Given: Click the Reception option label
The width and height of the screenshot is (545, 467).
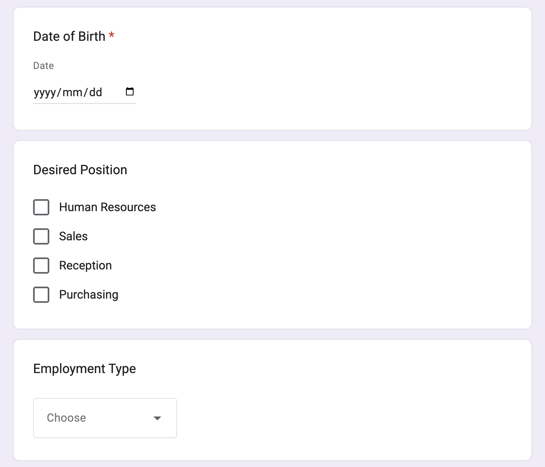Looking at the screenshot, I should [85, 266].
